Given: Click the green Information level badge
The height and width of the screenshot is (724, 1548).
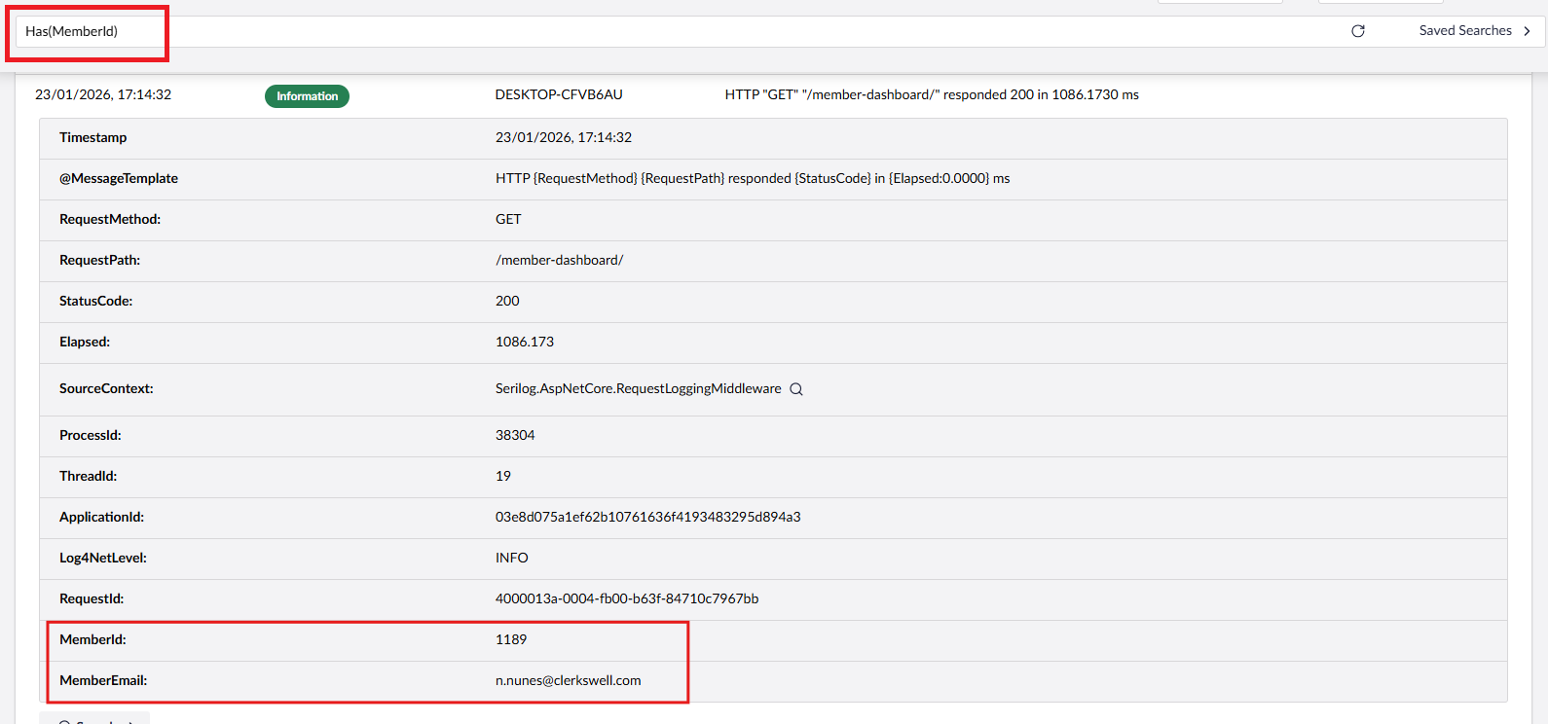Looking at the screenshot, I should [x=307, y=96].
